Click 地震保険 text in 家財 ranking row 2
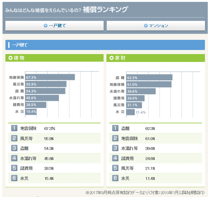This screenshot has width=210, height=197. 129,139
